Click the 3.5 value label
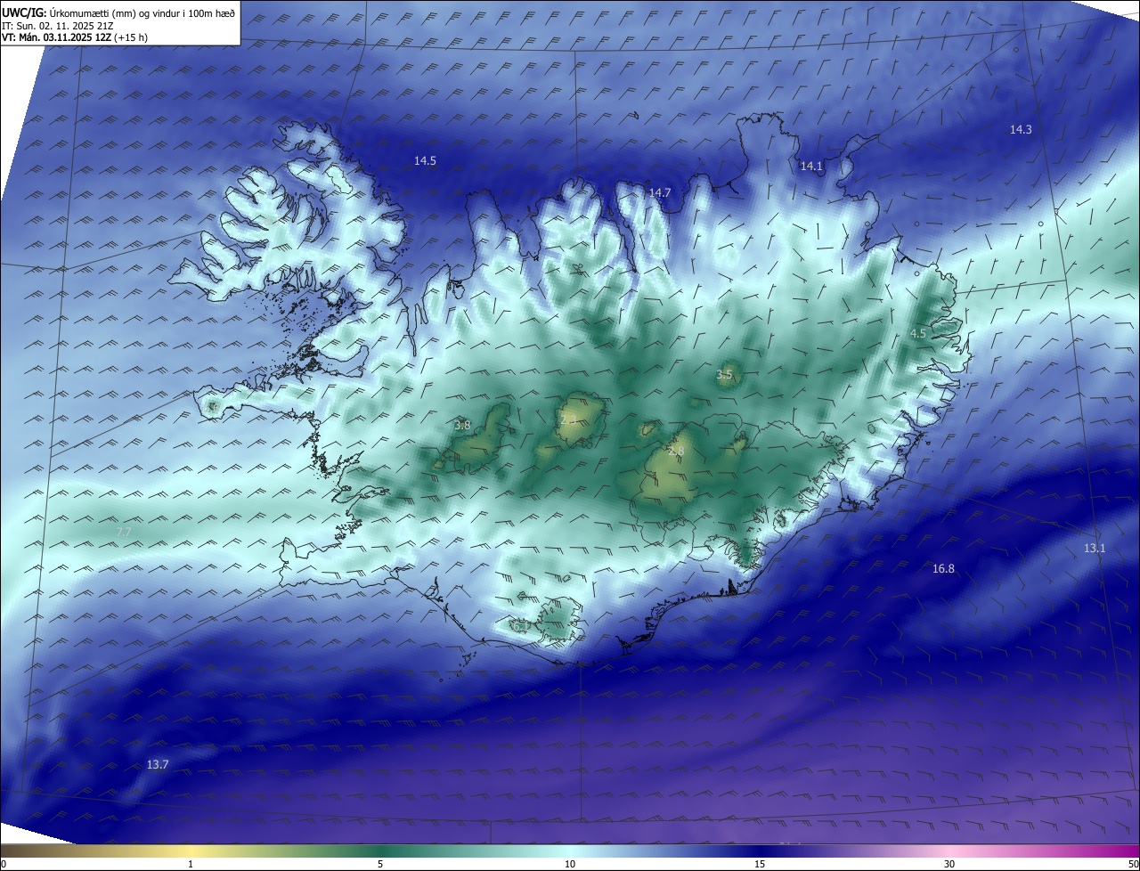 [724, 375]
